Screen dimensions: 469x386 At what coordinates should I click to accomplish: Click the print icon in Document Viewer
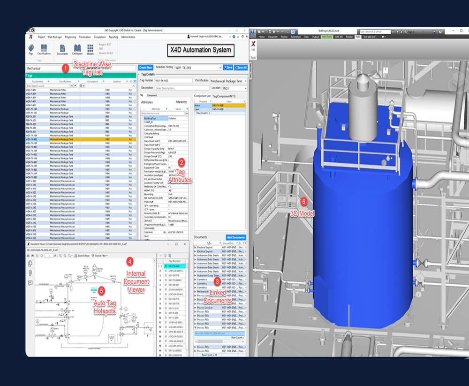click(28, 256)
